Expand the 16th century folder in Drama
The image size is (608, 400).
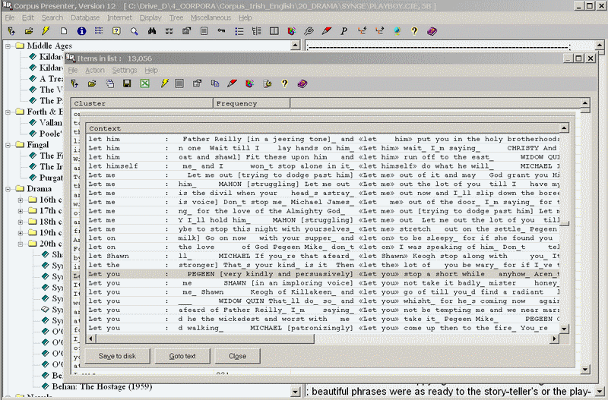tap(21, 200)
